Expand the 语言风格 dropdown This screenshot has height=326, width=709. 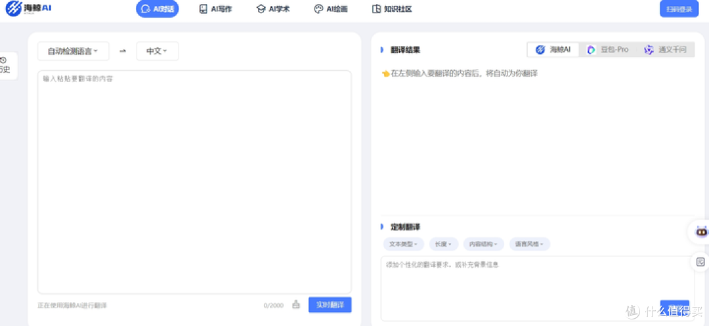coord(530,244)
